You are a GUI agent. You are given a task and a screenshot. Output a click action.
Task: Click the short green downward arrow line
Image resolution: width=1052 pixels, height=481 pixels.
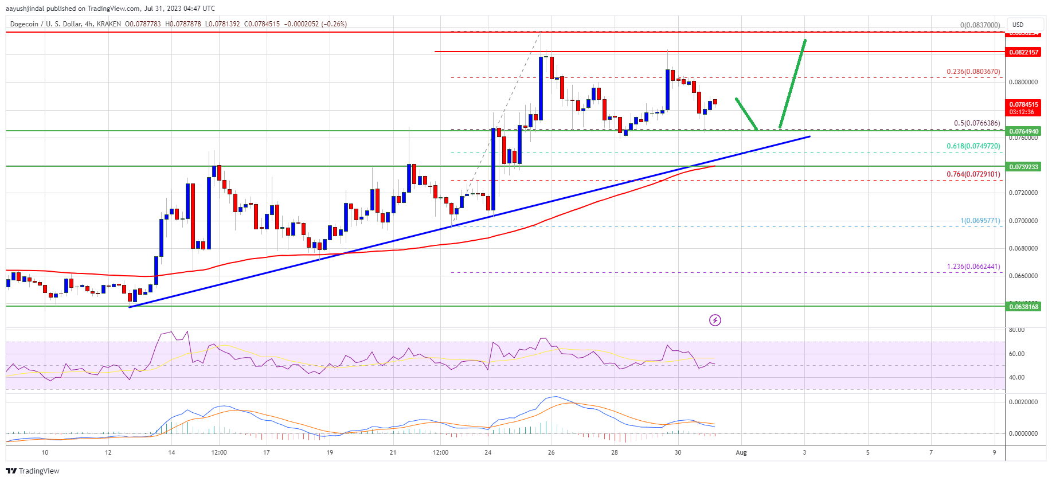(746, 114)
